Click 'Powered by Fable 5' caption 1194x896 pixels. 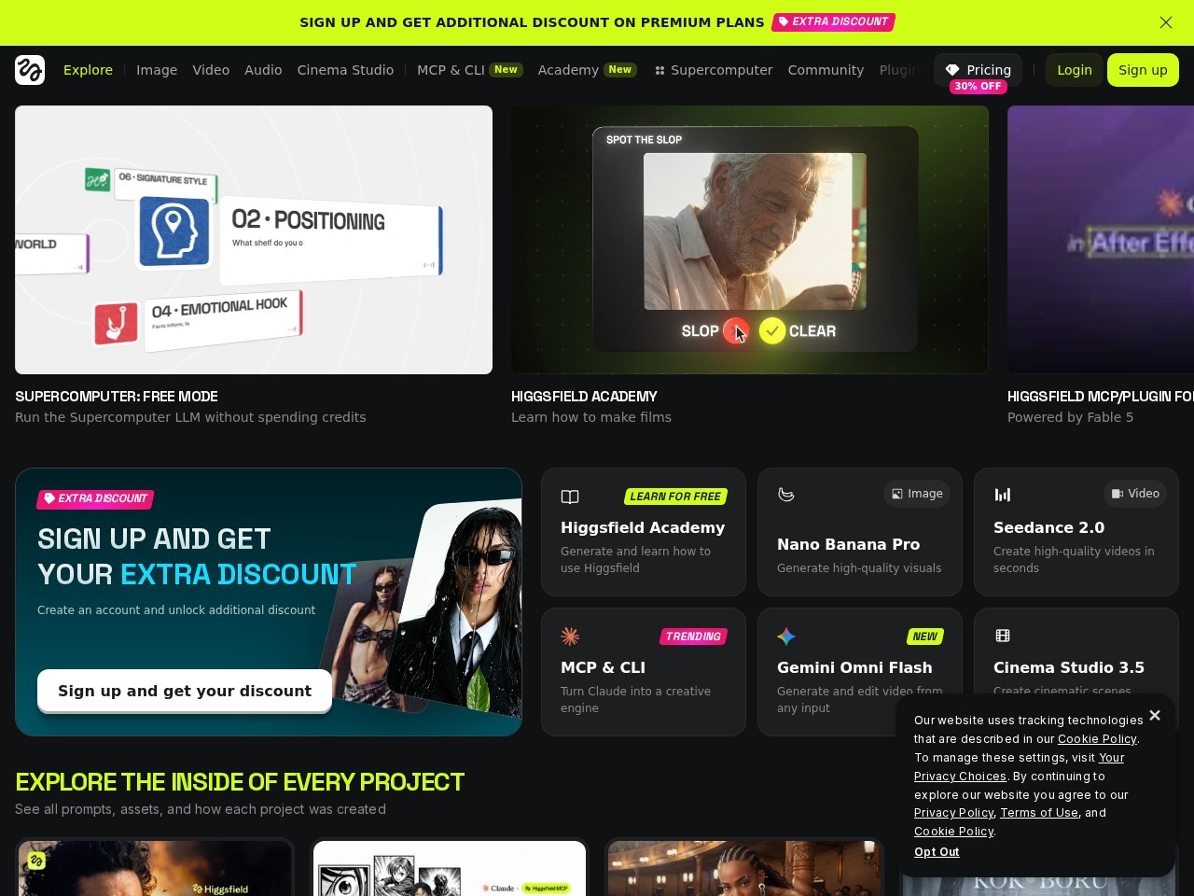(x=1070, y=417)
